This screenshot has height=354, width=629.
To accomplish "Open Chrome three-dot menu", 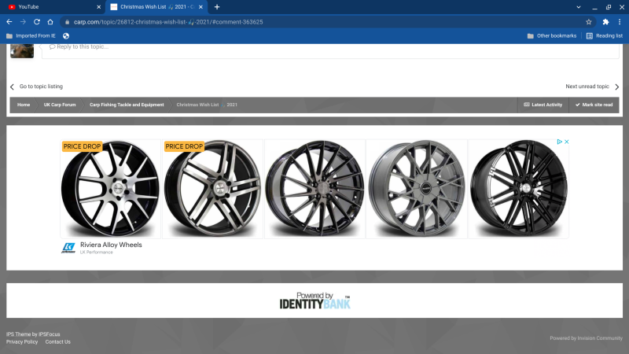I will (620, 22).
